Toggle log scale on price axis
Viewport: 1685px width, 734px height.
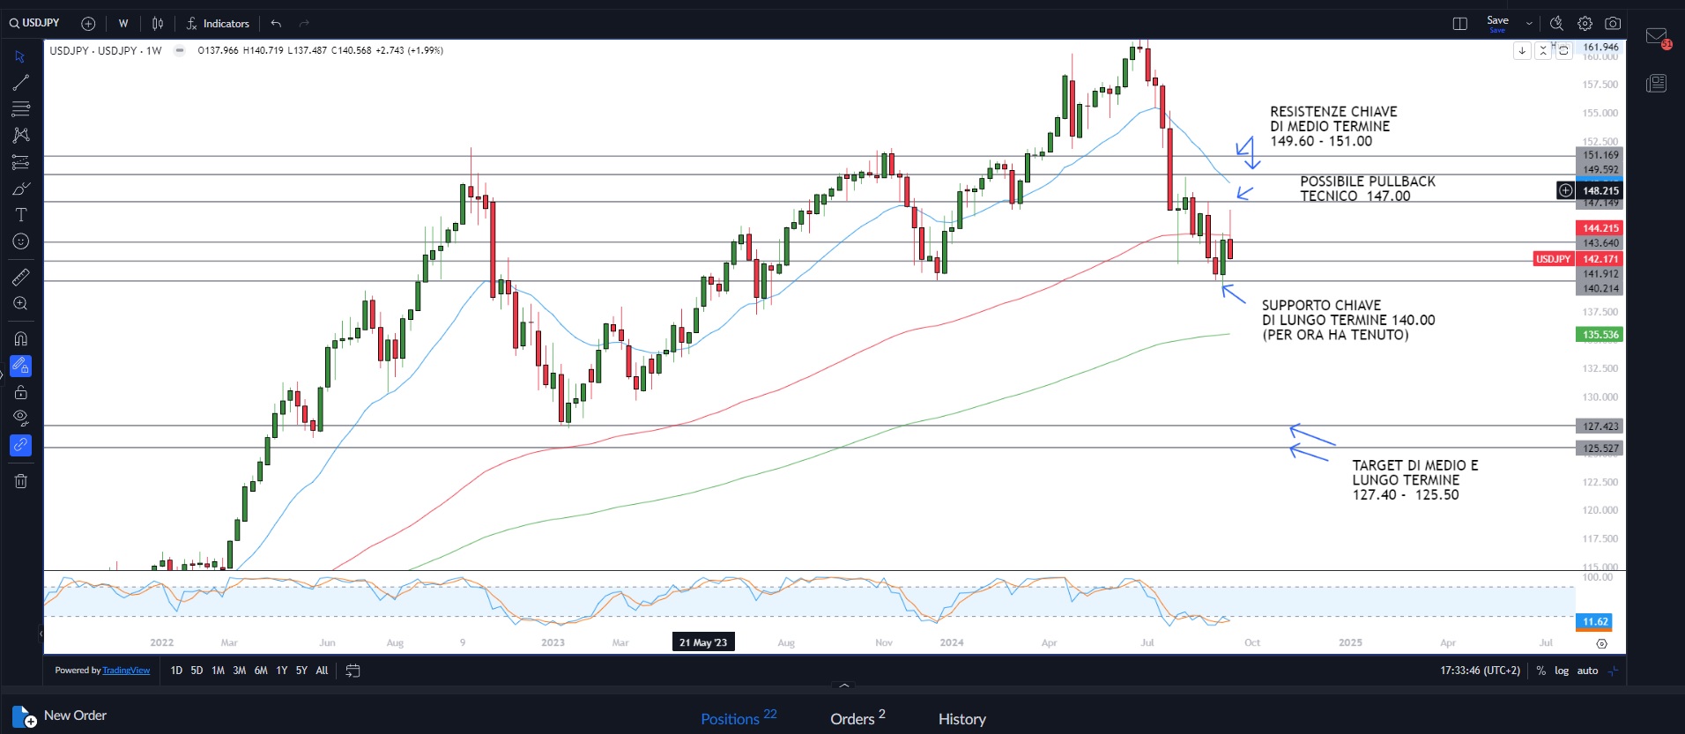1561,671
